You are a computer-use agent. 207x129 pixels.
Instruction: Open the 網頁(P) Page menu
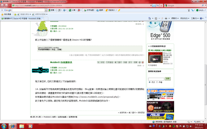[x=175, y=18]
